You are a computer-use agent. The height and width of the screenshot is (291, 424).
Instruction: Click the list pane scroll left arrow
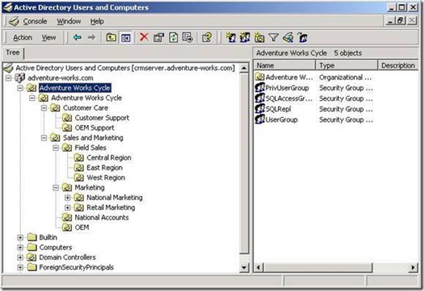tap(259, 268)
